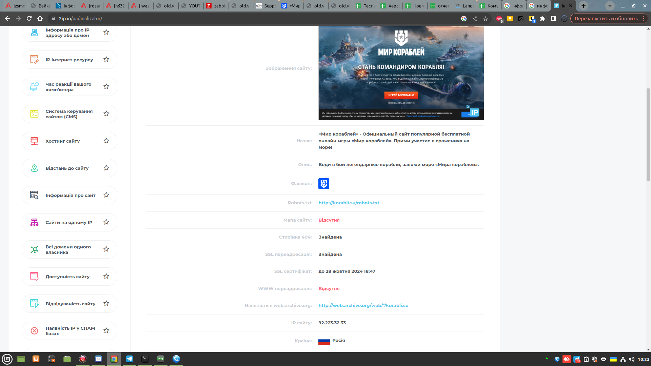
Task: Go back with the browser back arrow
Action: pyautogui.click(x=7, y=19)
